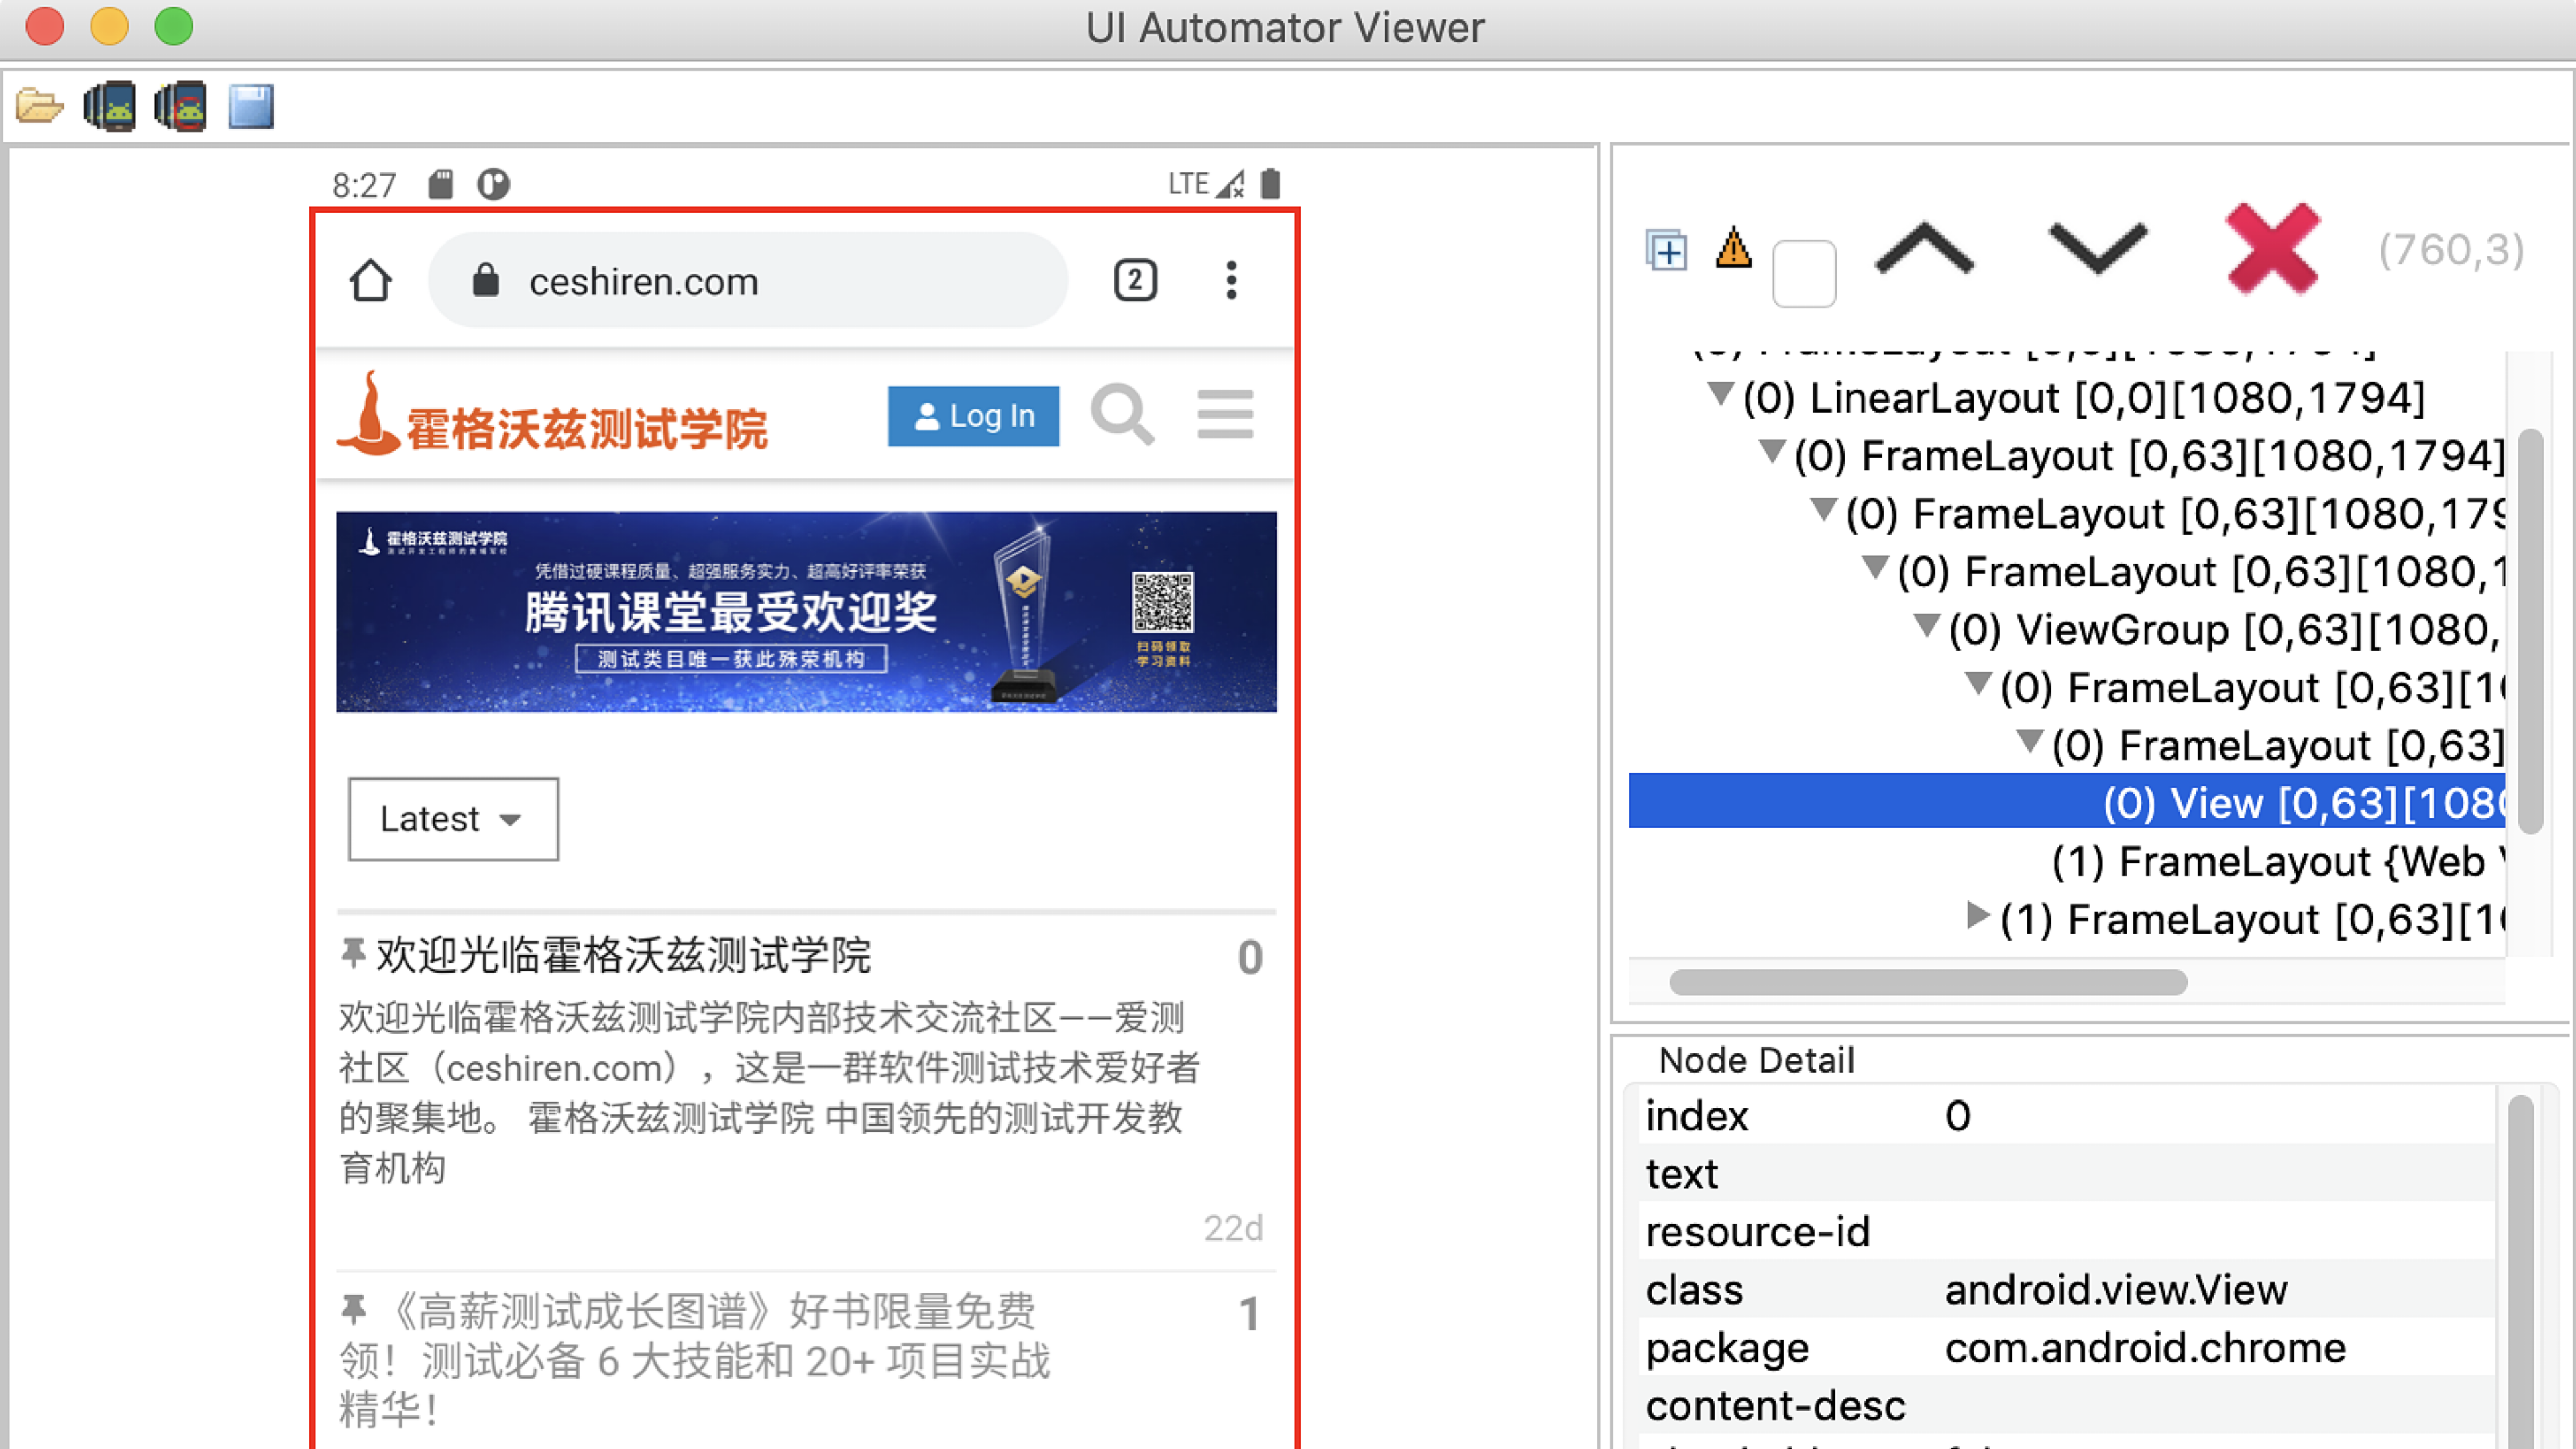Click the open folder icon
This screenshot has width=2576, height=1449.
[x=40, y=106]
